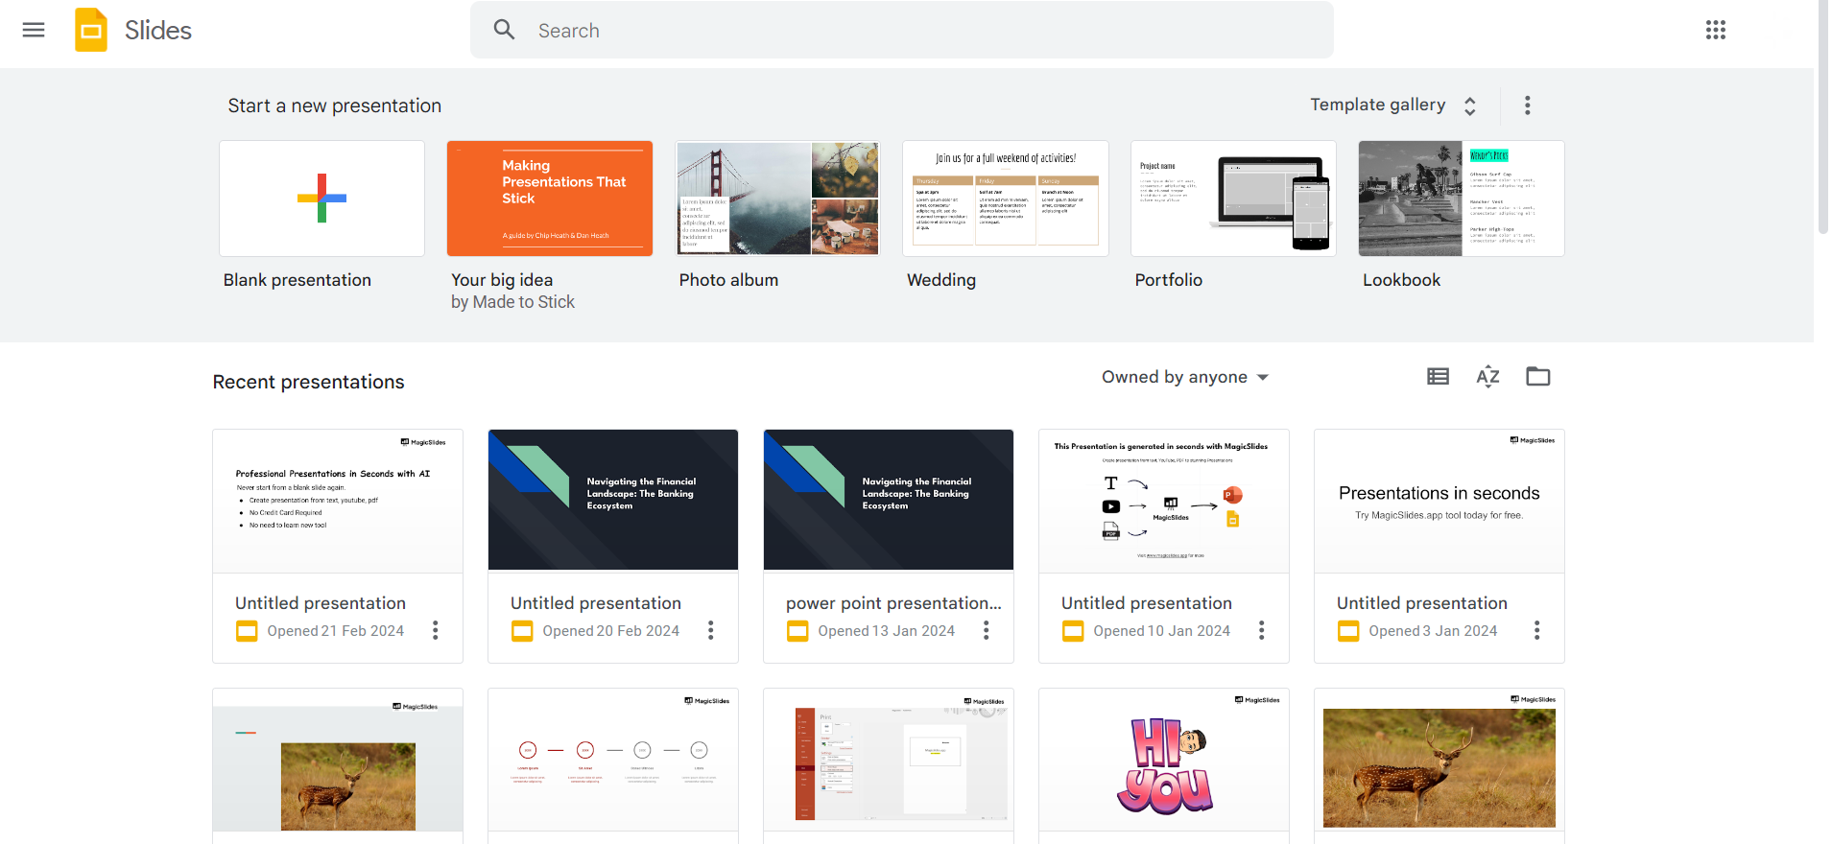The width and height of the screenshot is (1832, 844).
Task: Open the Google apps grid
Action: (1716, 30)
